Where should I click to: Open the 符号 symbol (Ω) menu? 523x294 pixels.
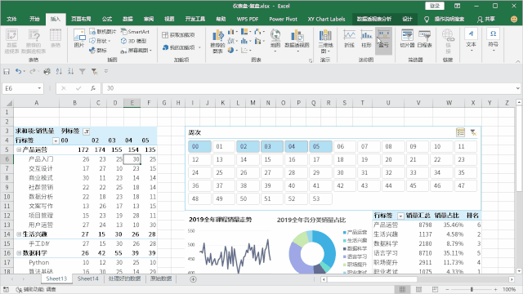pos(493,40)
